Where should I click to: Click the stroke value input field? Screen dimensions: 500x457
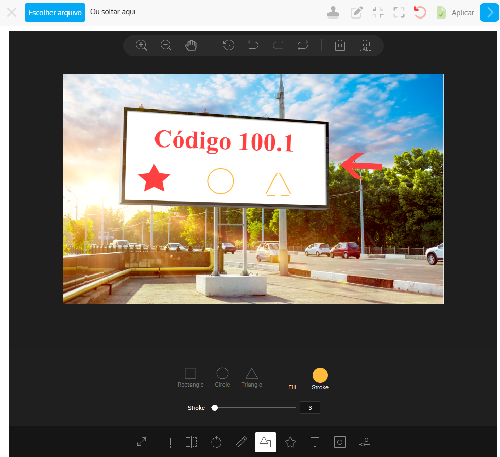(310, 408)
